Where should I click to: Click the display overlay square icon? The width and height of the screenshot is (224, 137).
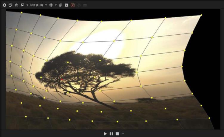point(22,5)
